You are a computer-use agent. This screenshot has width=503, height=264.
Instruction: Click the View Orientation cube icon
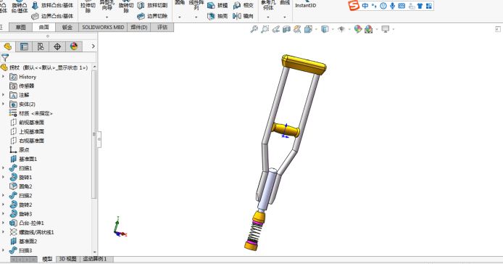(308, 29)
